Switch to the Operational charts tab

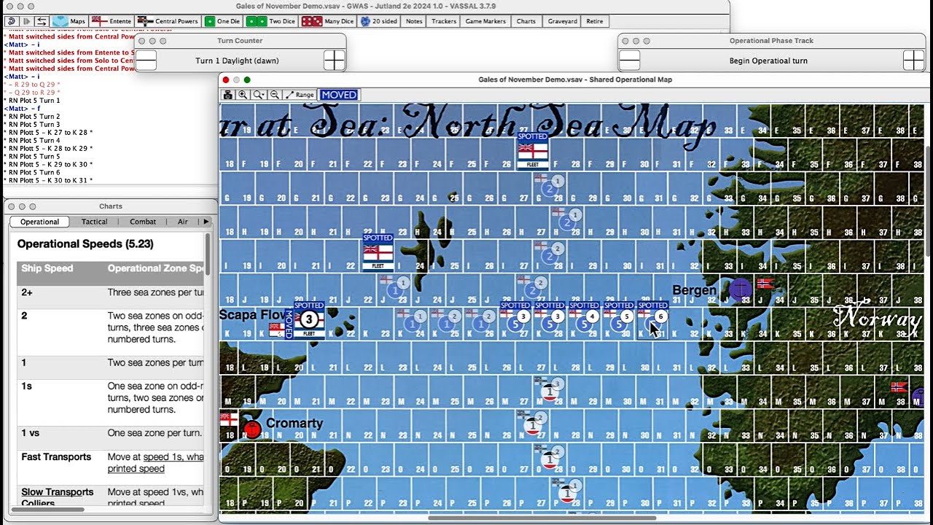point(39,222)
